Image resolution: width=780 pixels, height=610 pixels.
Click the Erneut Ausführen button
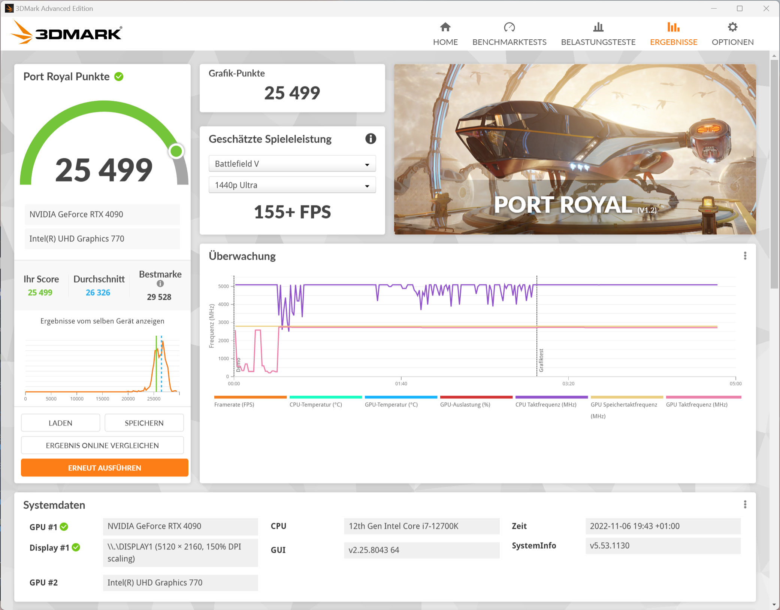[104, 467]
